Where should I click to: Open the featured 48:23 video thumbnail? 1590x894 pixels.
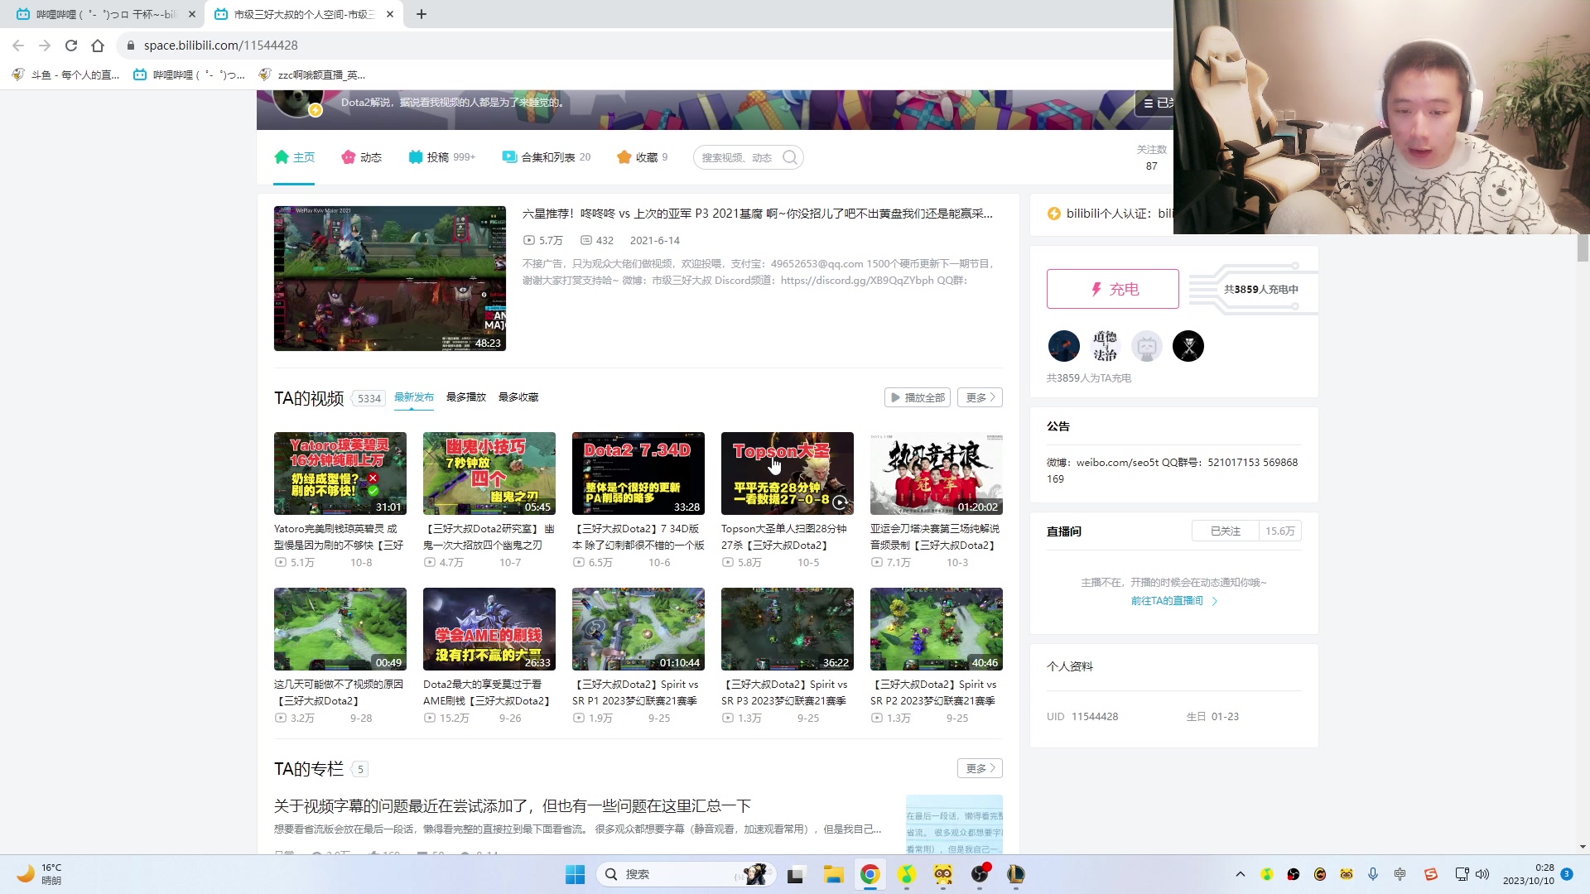pos(390,278)
